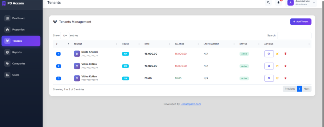This screenshot has height=127, width=324.
Task: Sort table by the Rate column
Action: point(157,44)
